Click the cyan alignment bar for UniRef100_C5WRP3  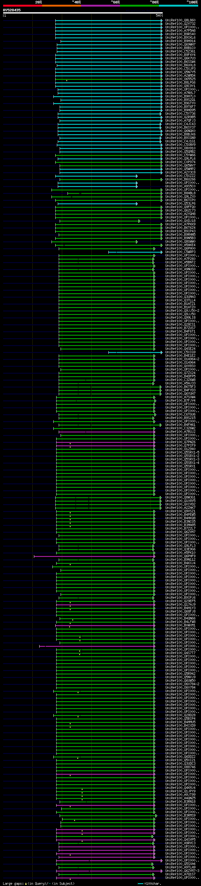pos(135,252)
